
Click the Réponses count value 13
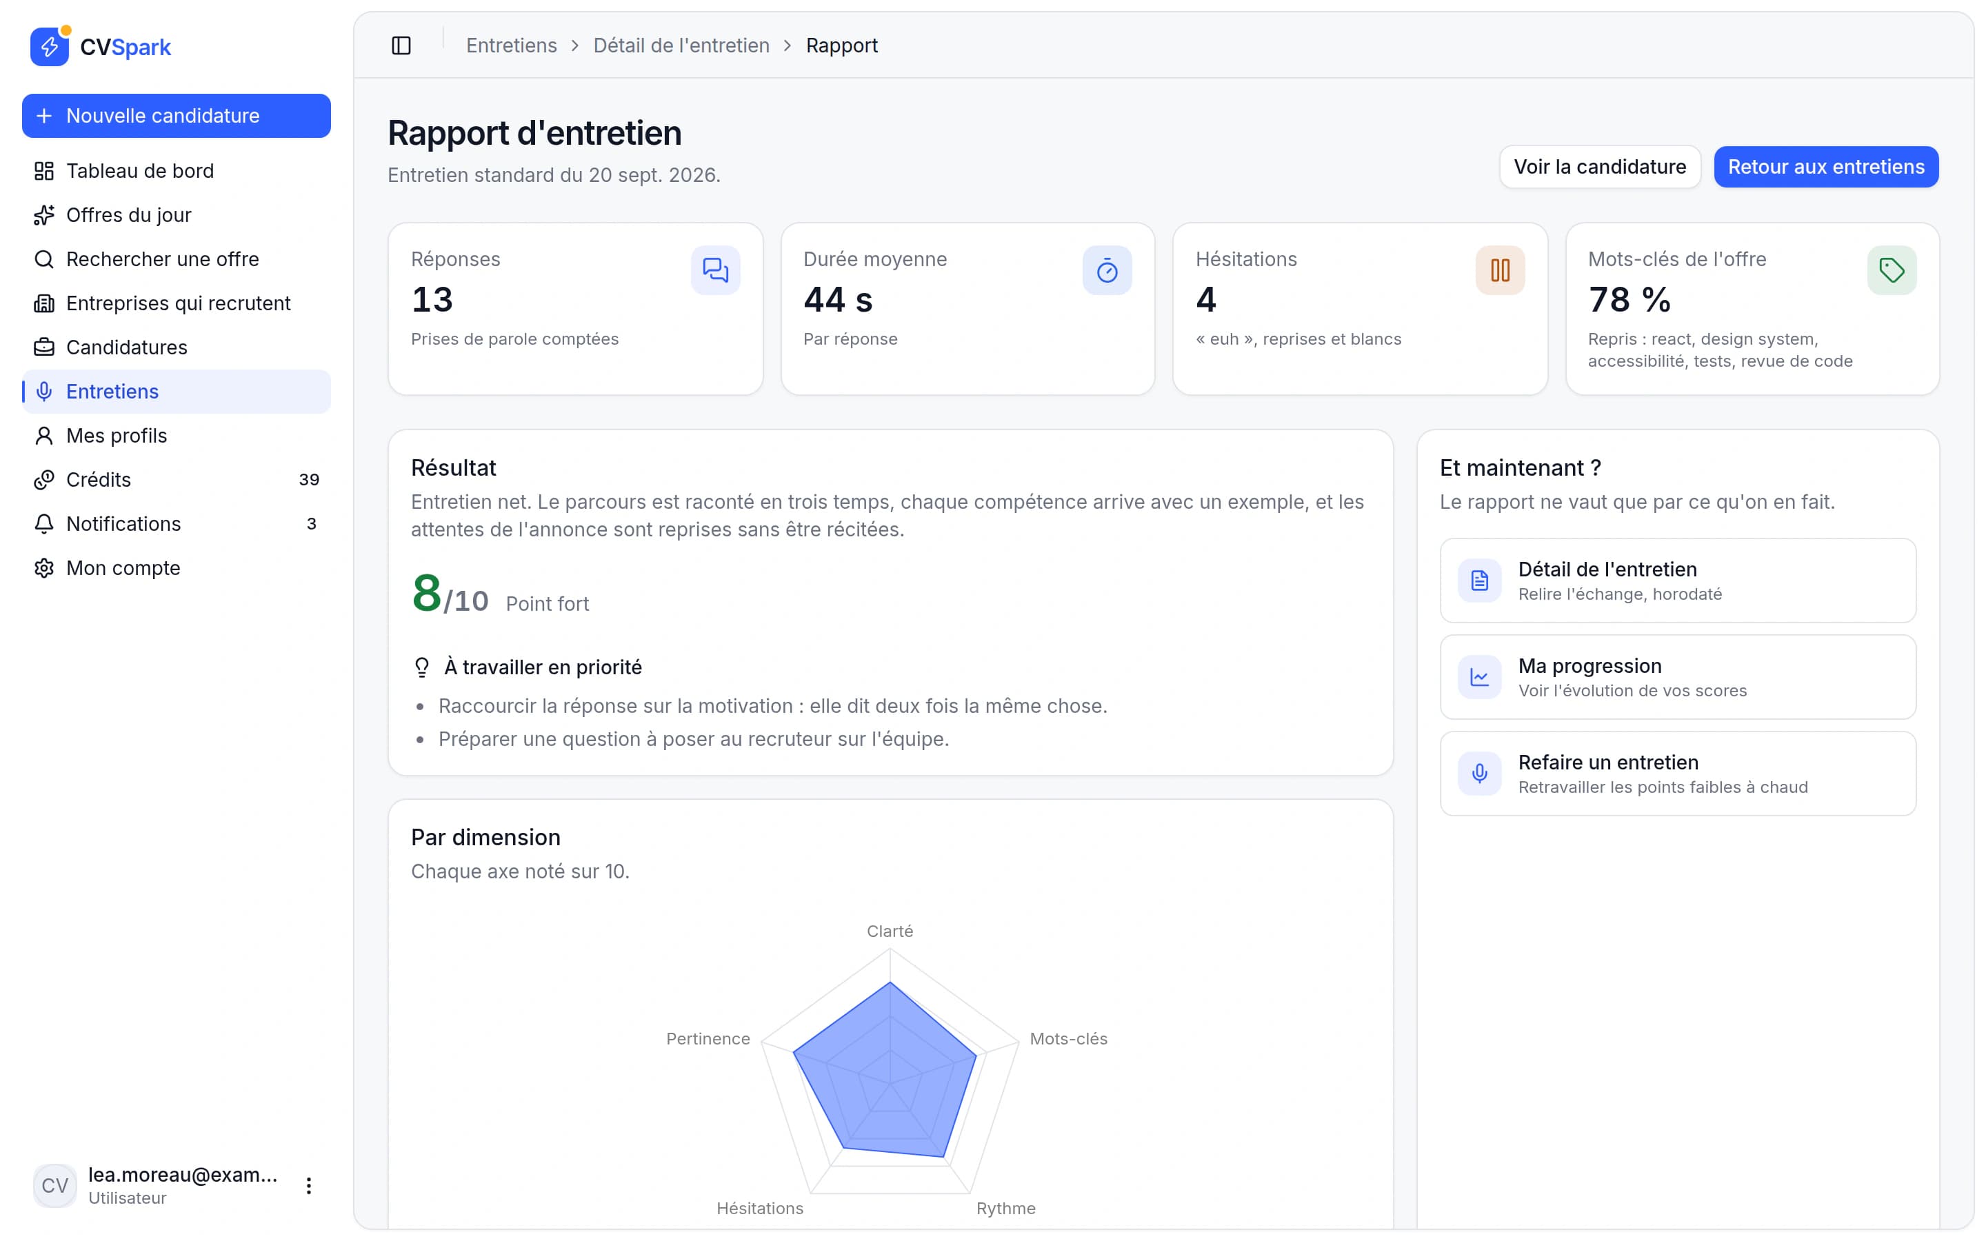click(432, 300)
